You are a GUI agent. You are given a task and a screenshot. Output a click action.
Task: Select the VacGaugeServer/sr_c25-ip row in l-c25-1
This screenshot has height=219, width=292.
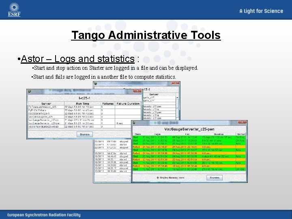point(84,120)
